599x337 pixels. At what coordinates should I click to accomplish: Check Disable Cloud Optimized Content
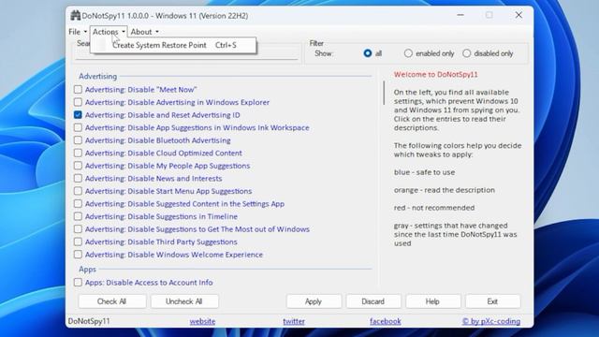pyautogui.click(x=78, y=153)
